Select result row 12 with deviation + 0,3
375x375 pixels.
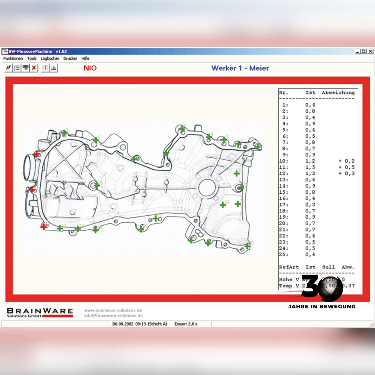point(317,173)
